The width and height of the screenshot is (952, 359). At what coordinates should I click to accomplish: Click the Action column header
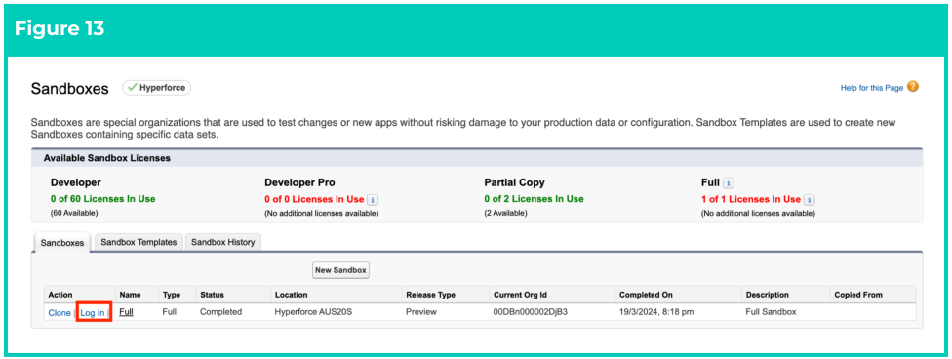(x=60, y=295)
